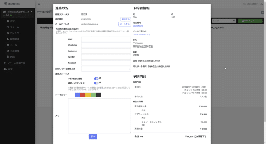The height and width of the screenshot is (144, 266).
Task: Open the phone number link 0312345678 under 予約者情報
Action: coord(138,26)
